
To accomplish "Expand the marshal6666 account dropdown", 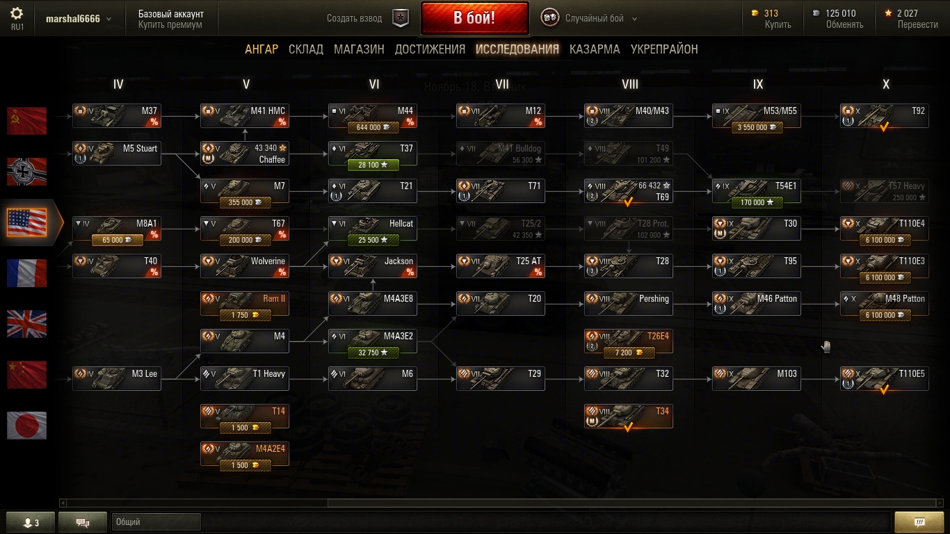I will click(x=79, y=19).
